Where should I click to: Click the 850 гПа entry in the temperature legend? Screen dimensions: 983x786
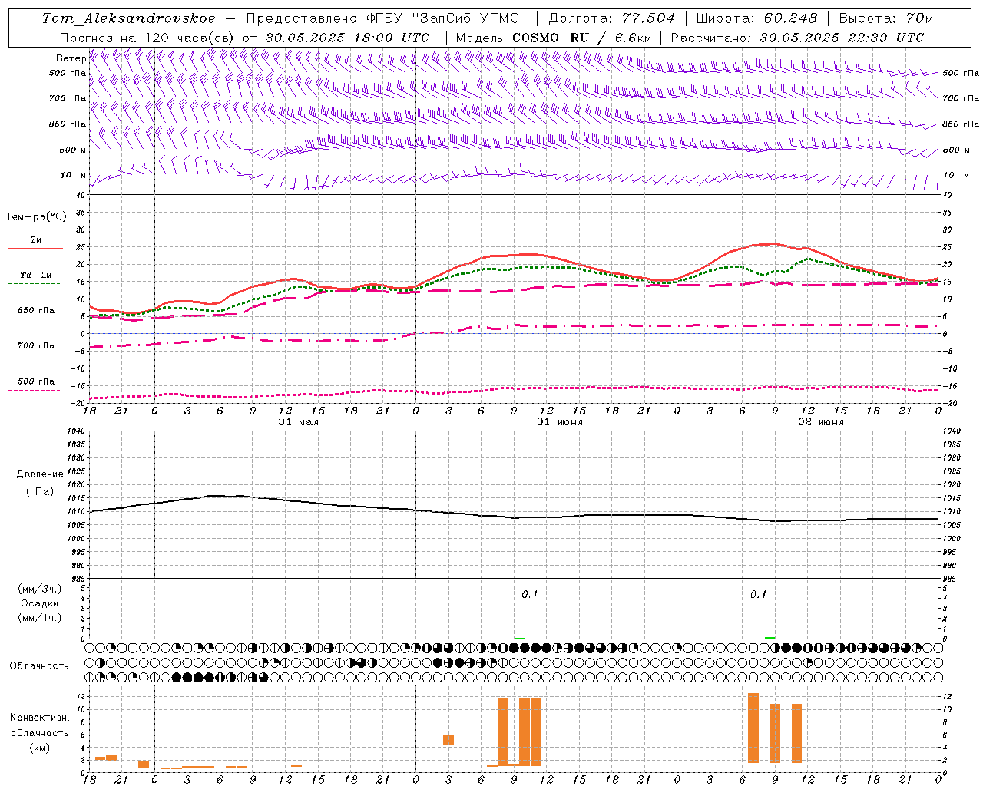[x=35, y=310]
